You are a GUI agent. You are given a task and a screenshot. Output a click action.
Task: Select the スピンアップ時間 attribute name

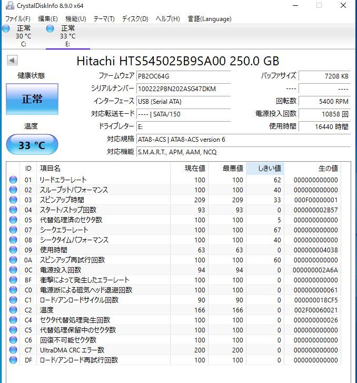coord(62,200)
